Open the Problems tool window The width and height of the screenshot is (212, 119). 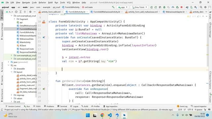[49, 106]
